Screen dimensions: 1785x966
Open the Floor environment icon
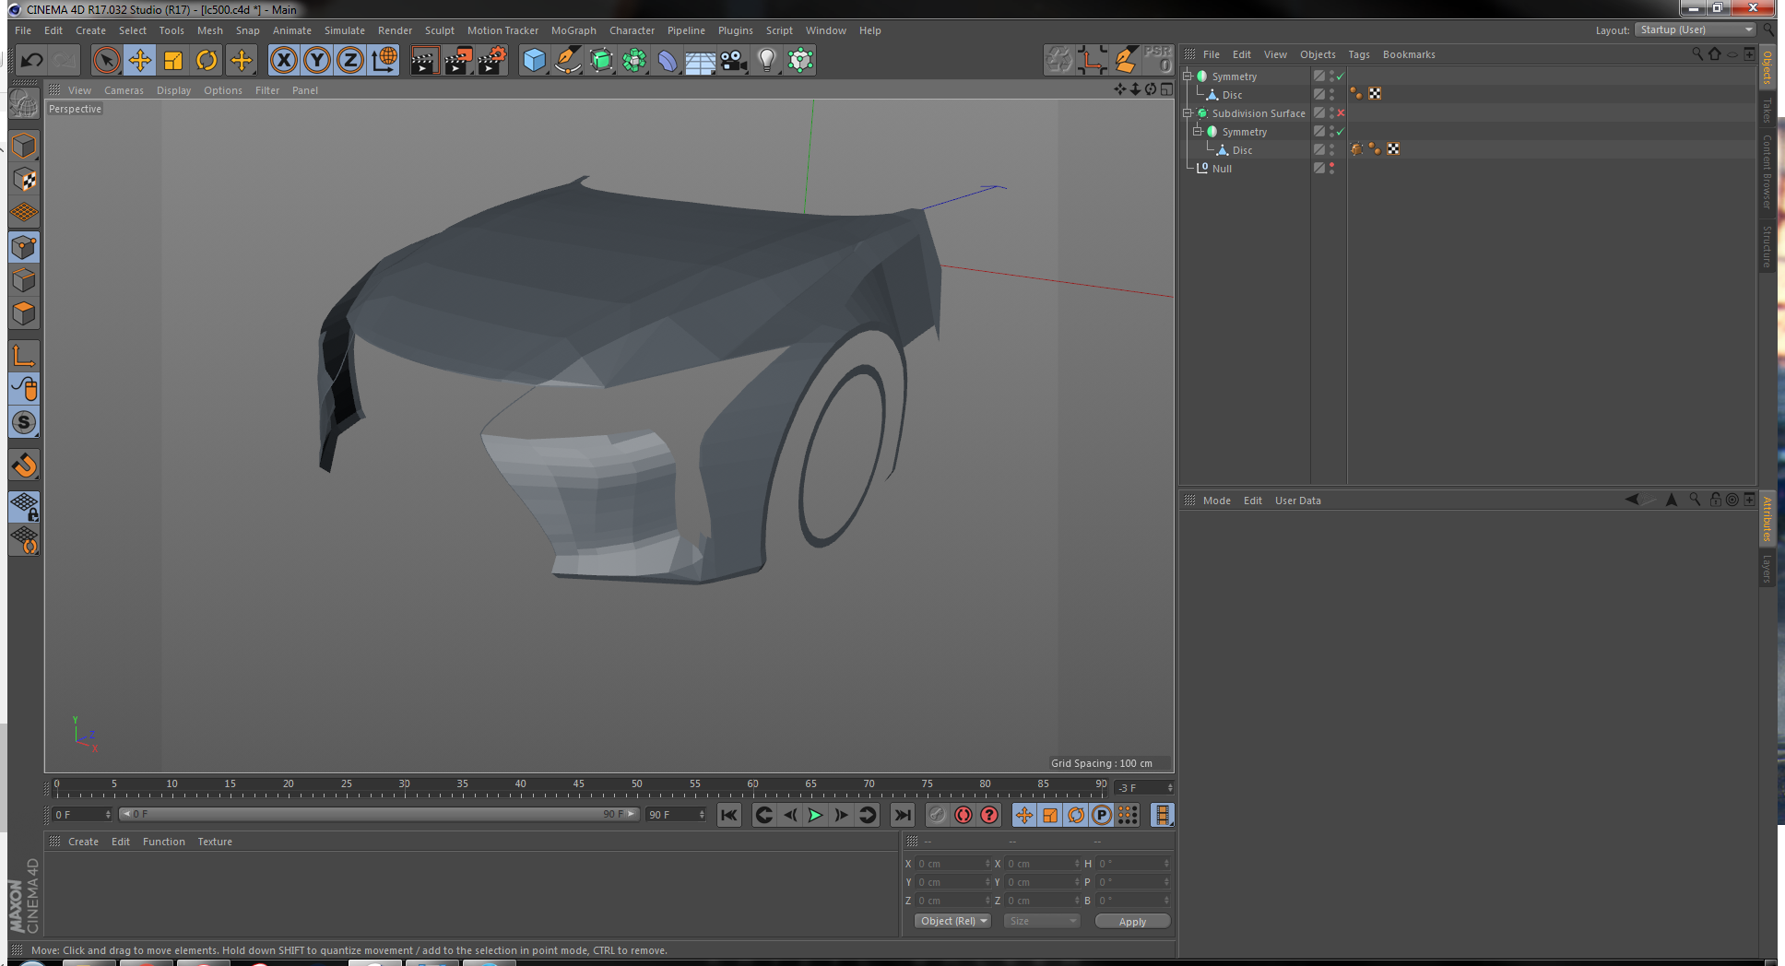701,61
